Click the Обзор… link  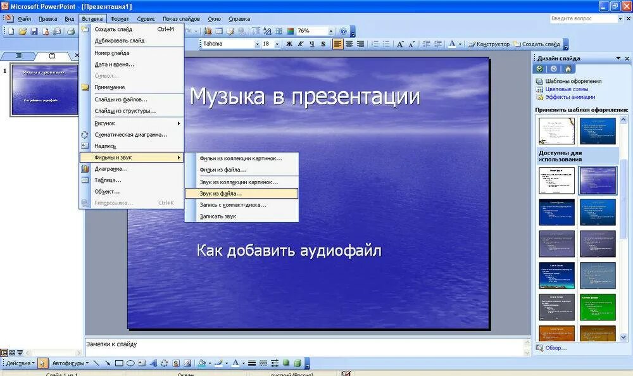556,348
